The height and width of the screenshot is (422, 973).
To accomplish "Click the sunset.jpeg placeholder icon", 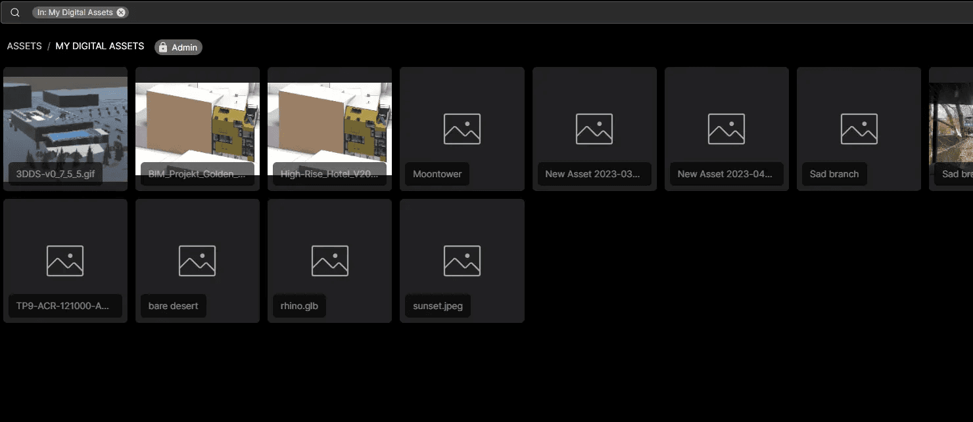I will click(462, 261).
